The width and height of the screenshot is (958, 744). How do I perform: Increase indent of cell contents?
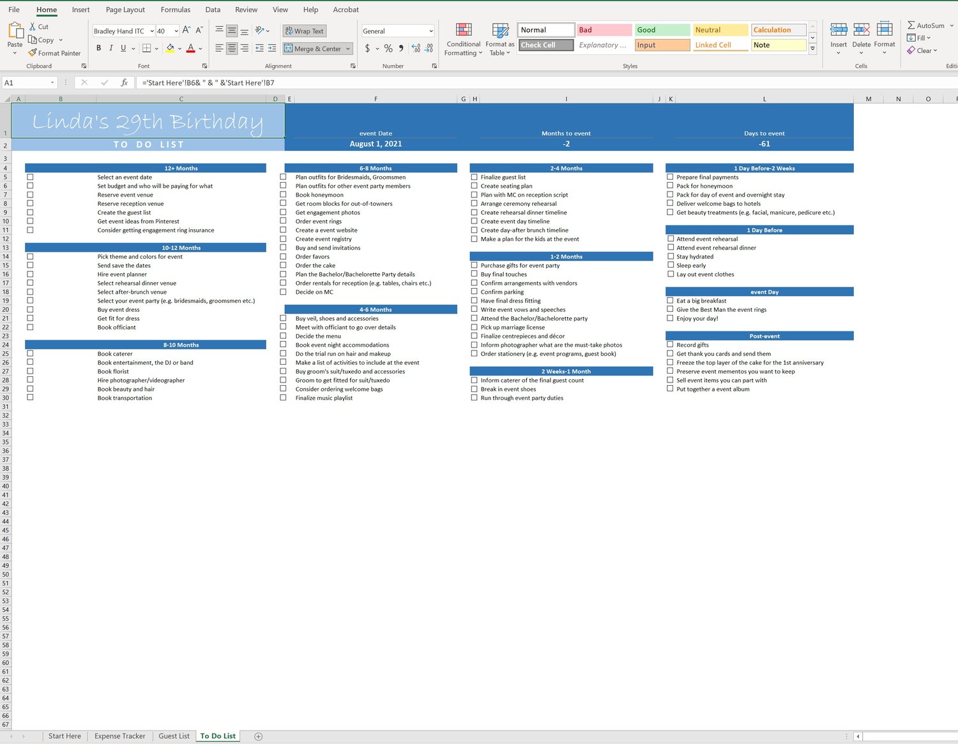pos(272,48)
